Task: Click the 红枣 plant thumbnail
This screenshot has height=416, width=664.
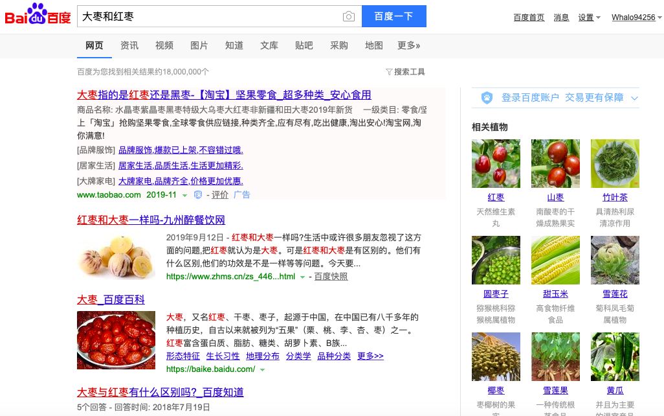Action: 496,164
